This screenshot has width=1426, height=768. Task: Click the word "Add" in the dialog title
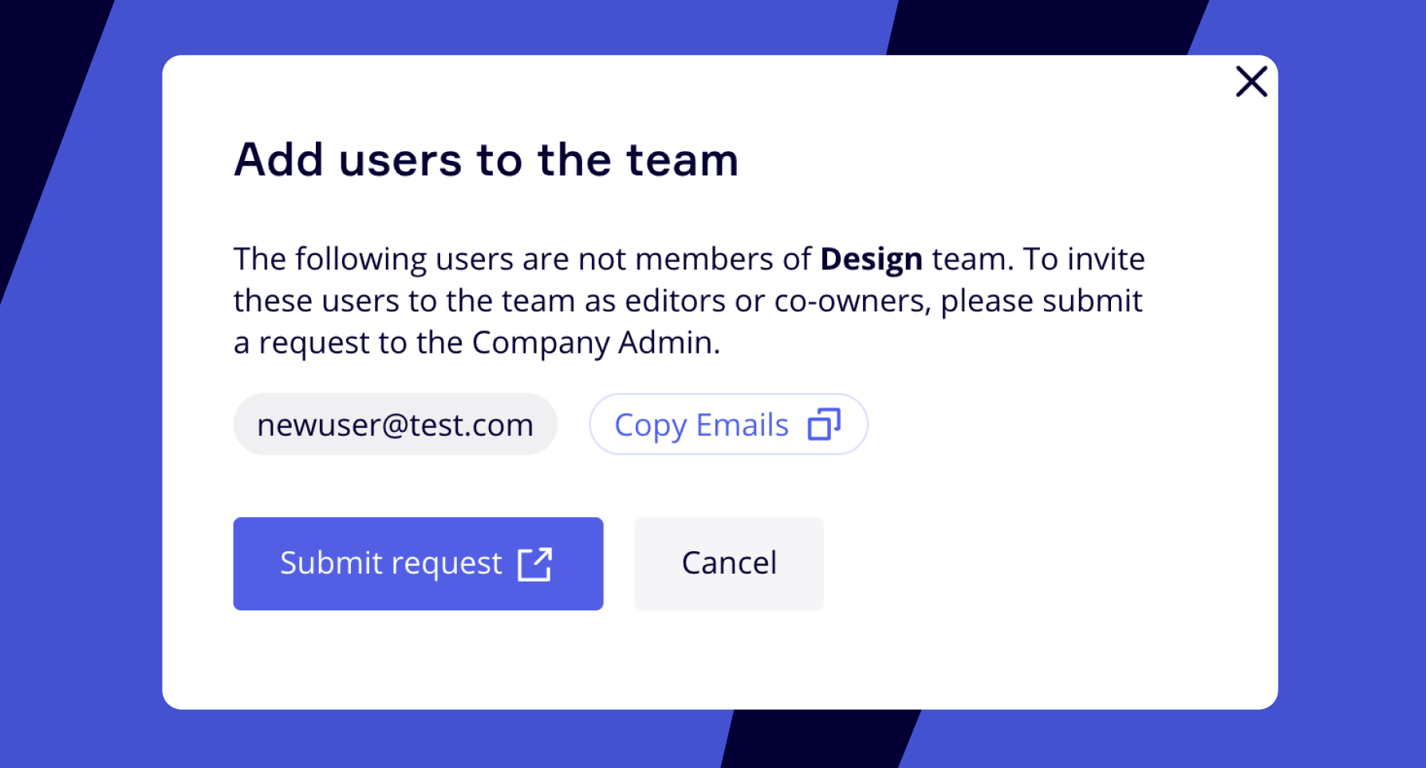[x=278, y=159]
